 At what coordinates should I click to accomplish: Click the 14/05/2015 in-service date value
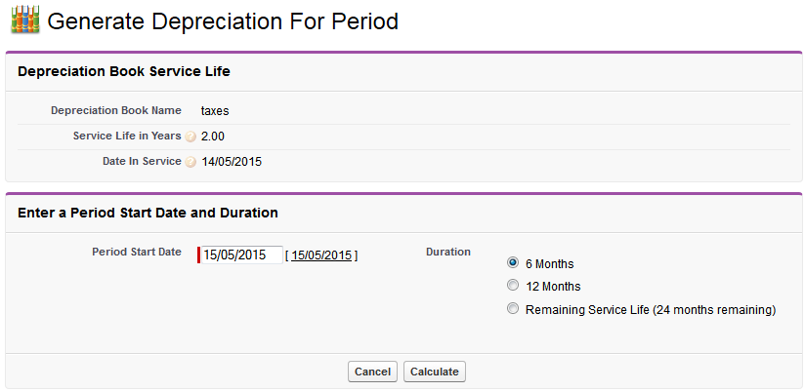coord(232,162)
